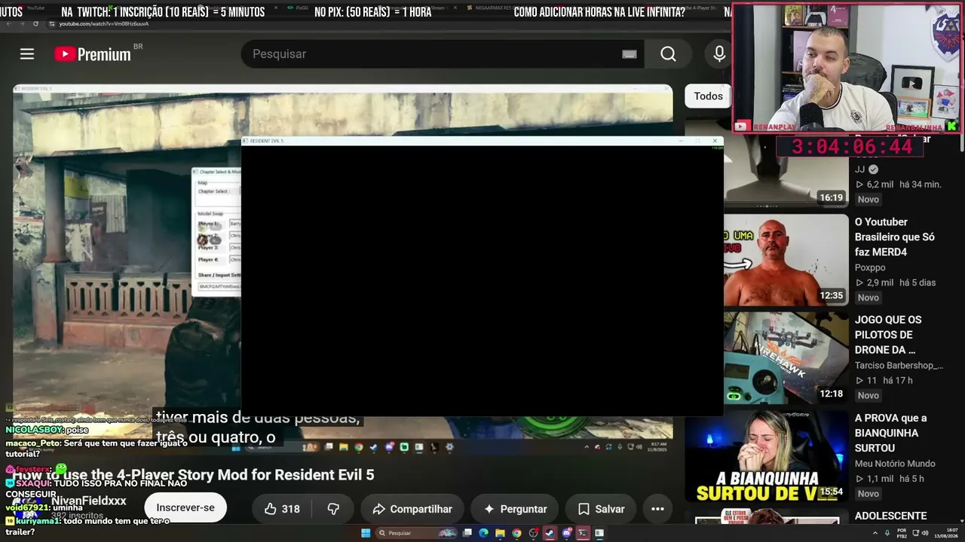Reload the YouTube page
This screenshot has height=542, width=965.
pos(35,24)
